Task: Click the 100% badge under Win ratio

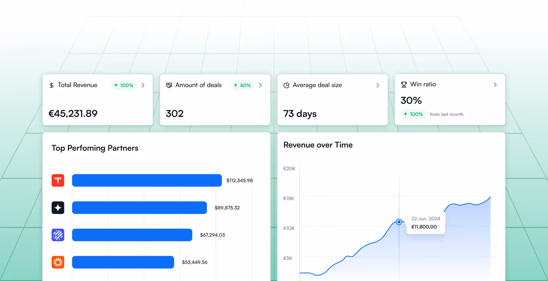Action: [x=414, y=114]
